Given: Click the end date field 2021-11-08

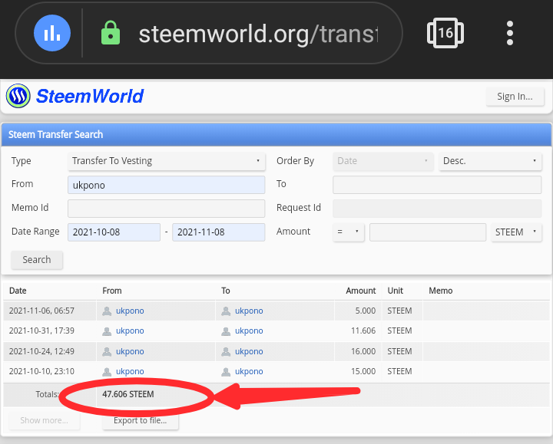Looking at the screenshot, I should 218,232.
